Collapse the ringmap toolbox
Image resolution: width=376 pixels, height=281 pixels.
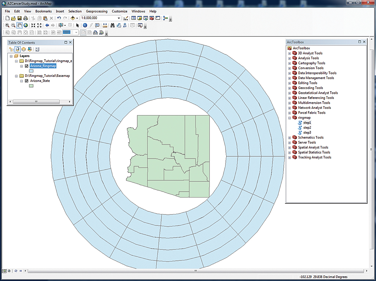click(x=289, y=118)
